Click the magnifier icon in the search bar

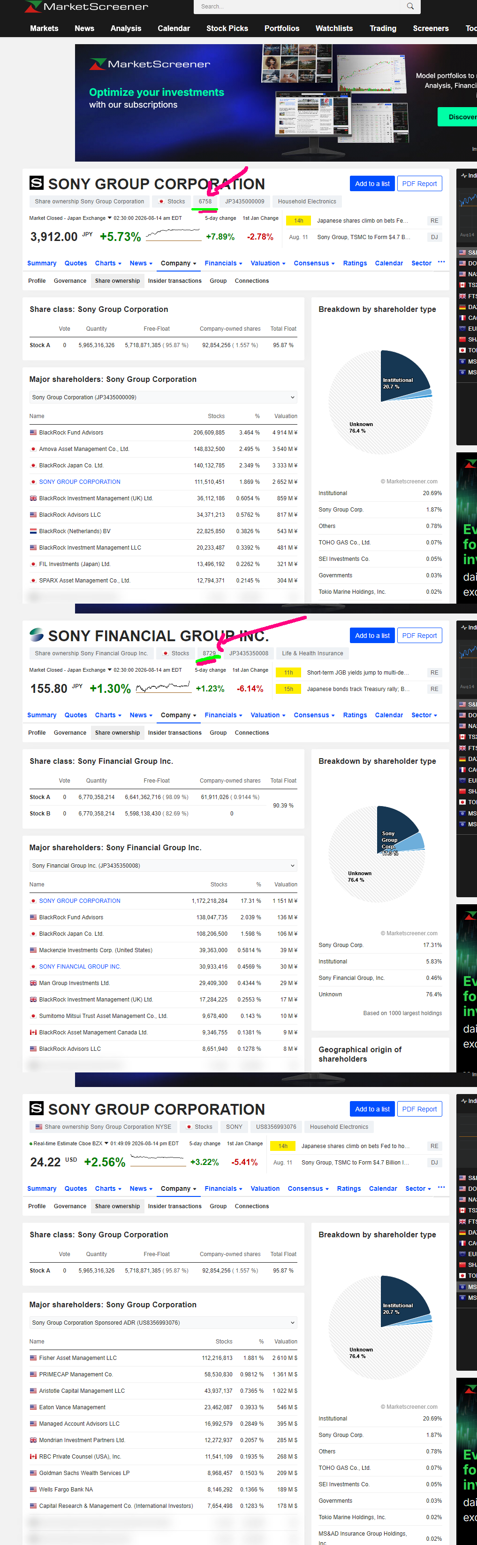click(x=410, y=7)
